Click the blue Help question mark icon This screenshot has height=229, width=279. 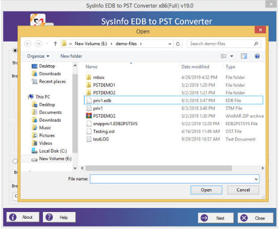[257, 56]
